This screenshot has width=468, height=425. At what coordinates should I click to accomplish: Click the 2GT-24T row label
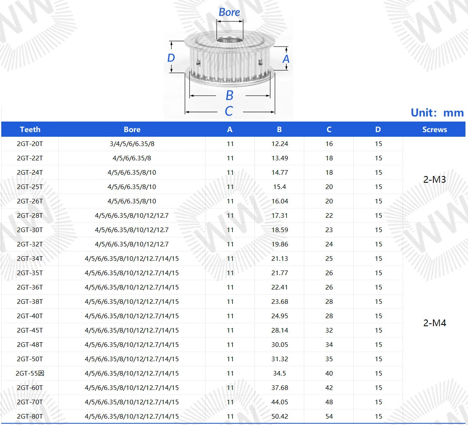pyautogui.click(x=30, y=173)
